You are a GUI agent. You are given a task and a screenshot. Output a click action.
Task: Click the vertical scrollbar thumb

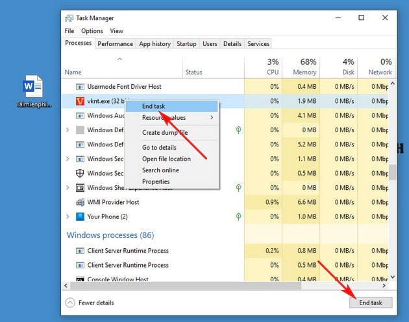(392, 172)
